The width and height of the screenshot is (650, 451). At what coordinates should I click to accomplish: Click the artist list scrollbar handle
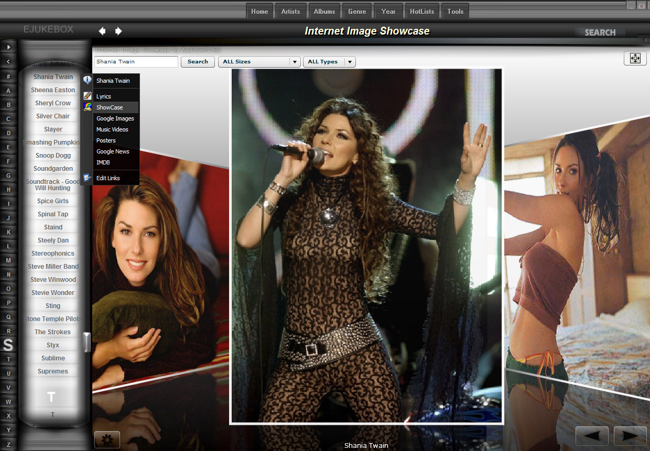[87, 342]
